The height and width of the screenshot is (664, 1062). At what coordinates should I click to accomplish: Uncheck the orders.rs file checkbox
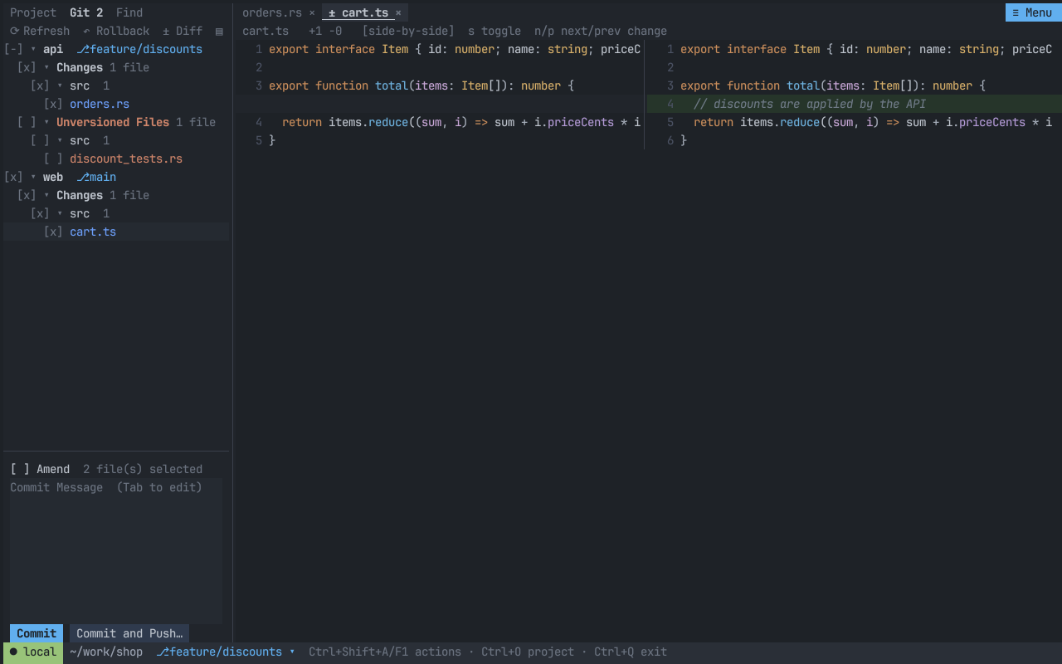click(53, 104)
